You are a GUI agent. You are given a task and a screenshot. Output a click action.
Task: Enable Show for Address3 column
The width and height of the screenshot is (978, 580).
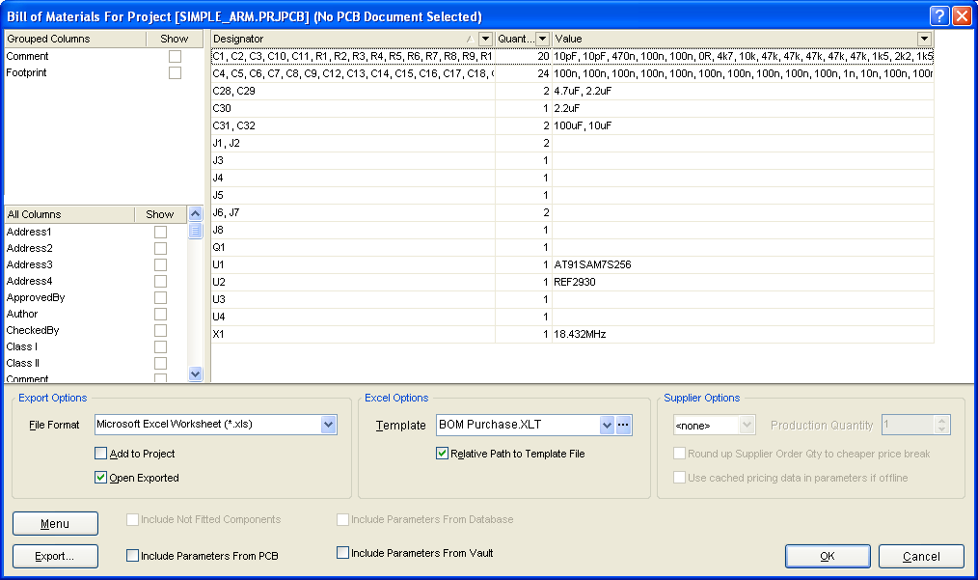click(x=160, y=264)
